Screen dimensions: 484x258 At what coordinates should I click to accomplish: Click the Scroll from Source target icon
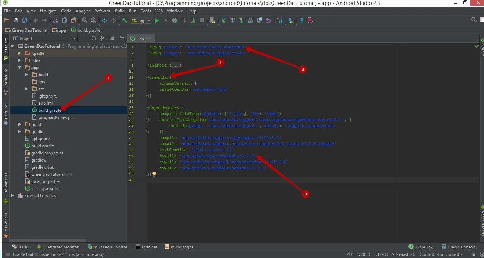click(94, 38)
